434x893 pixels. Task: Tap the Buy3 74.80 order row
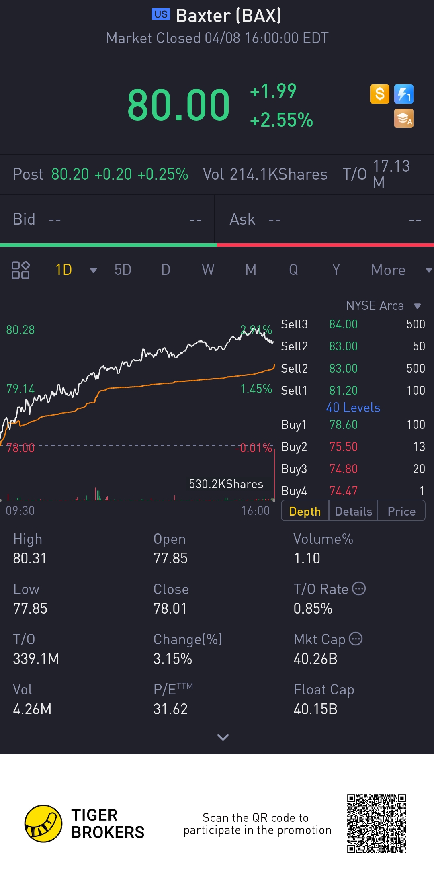(353, 469)
